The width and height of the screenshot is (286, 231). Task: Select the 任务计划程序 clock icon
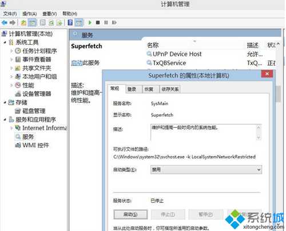(x=18, y=51)
